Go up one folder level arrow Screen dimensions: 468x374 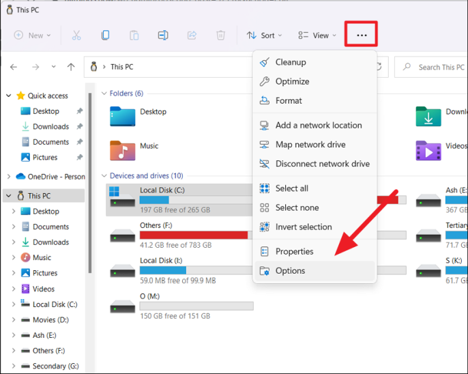(x=71, y=67)
